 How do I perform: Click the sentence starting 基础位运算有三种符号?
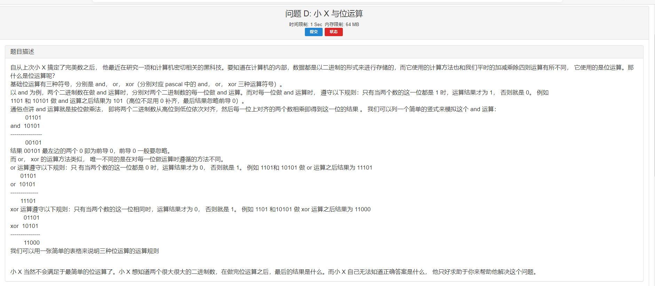tap(147, 84)
